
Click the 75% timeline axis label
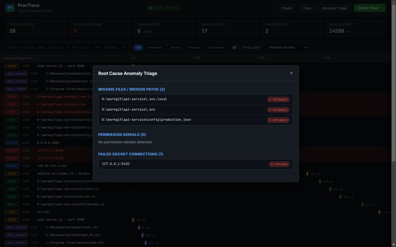(327, 58)
